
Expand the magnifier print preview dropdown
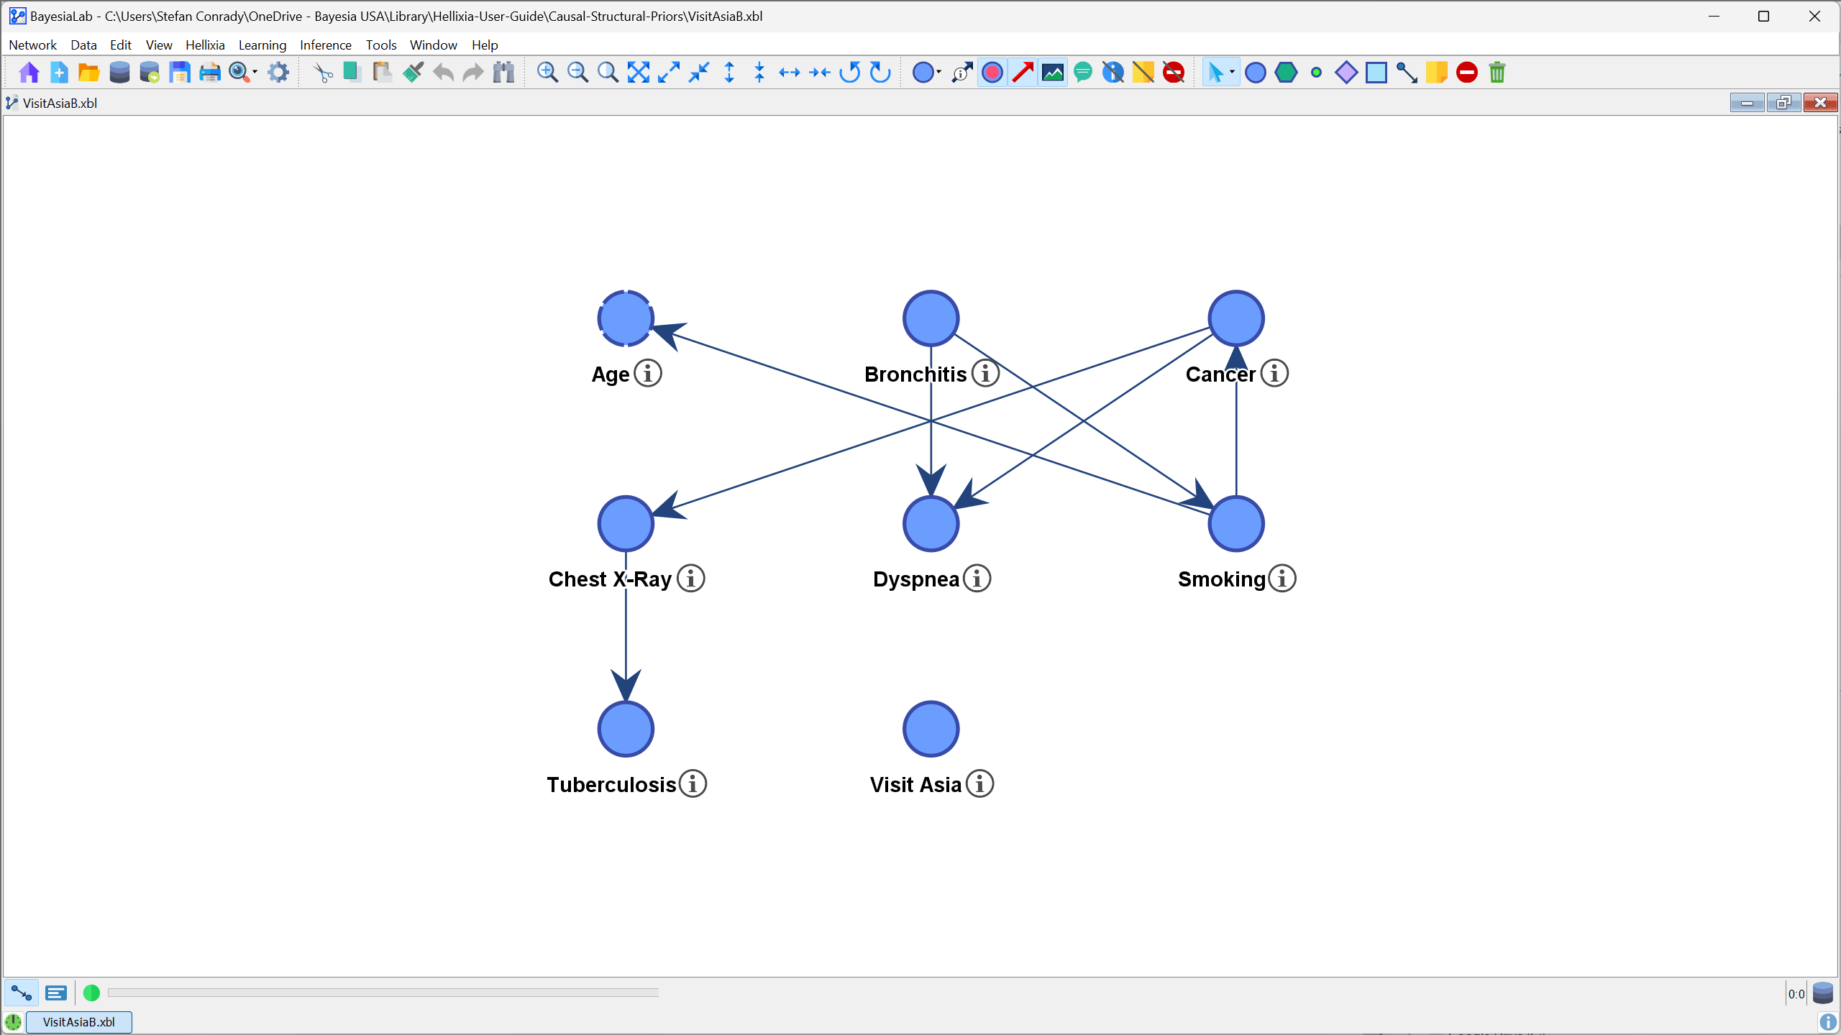click(x=255, y=72)
